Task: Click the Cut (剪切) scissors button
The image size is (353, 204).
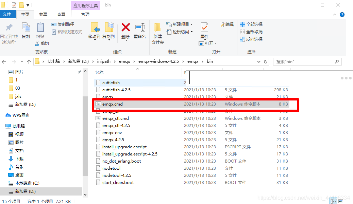Action: click(42, 43)
